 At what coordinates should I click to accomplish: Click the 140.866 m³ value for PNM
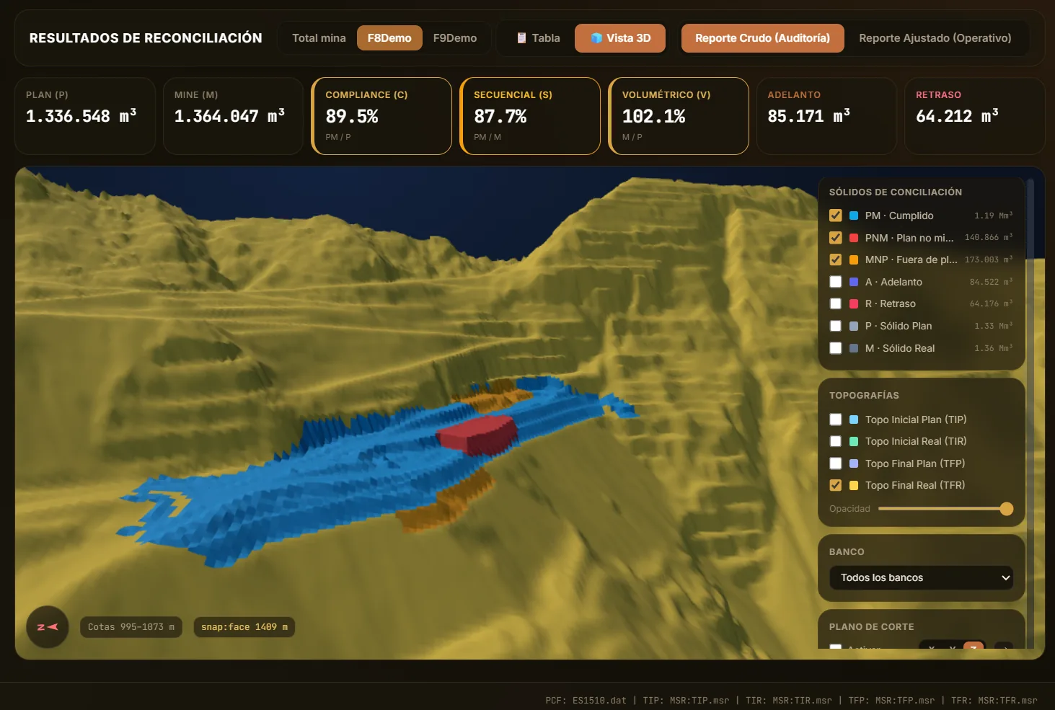click(989, 237)
